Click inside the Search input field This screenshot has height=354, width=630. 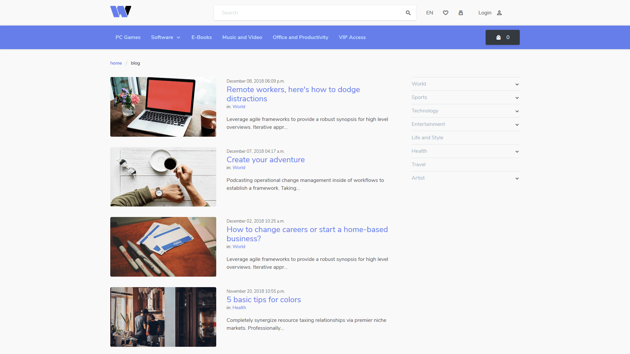[x=308, y=13]
